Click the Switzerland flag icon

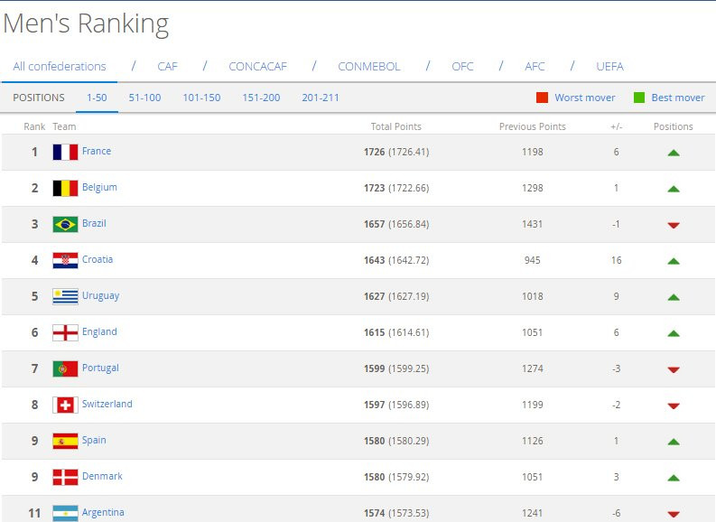[x=65, y=405]
